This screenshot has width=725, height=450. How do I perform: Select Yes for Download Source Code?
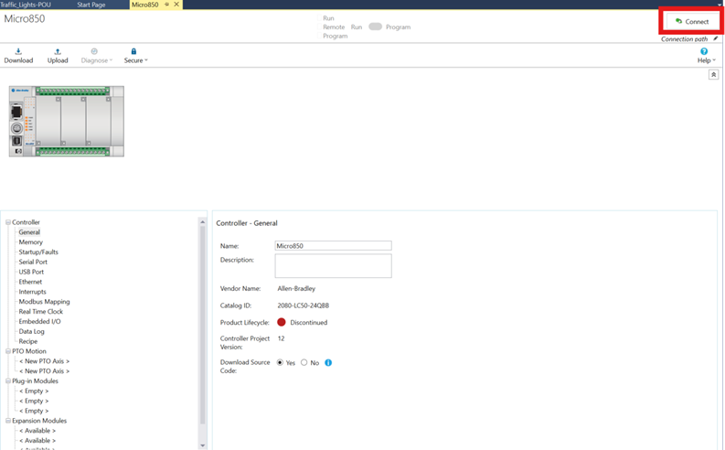tap(281, 363)
